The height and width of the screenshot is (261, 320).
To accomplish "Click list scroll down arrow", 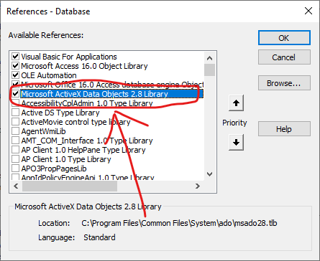I will [209, 174].
